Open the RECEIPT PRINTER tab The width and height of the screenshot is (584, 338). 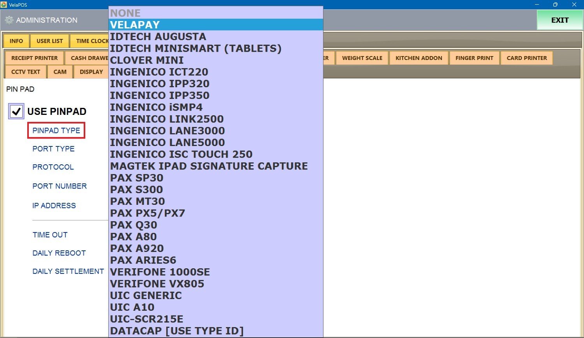click(34, 58)
